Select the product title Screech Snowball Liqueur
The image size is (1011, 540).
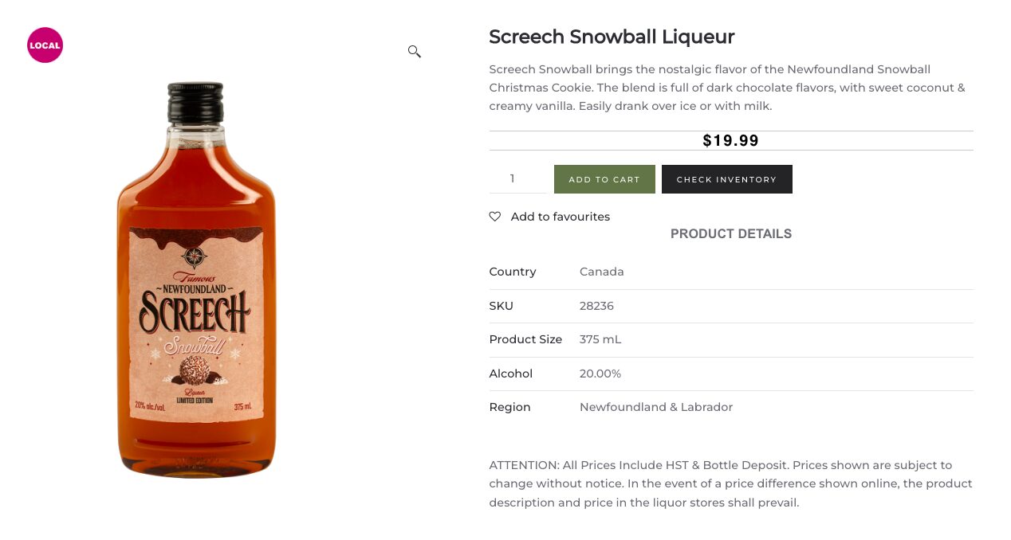coord(612,37)
